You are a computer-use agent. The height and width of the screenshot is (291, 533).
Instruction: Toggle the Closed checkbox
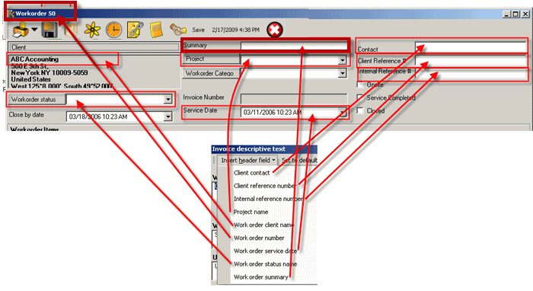click(x=360, y=110)
